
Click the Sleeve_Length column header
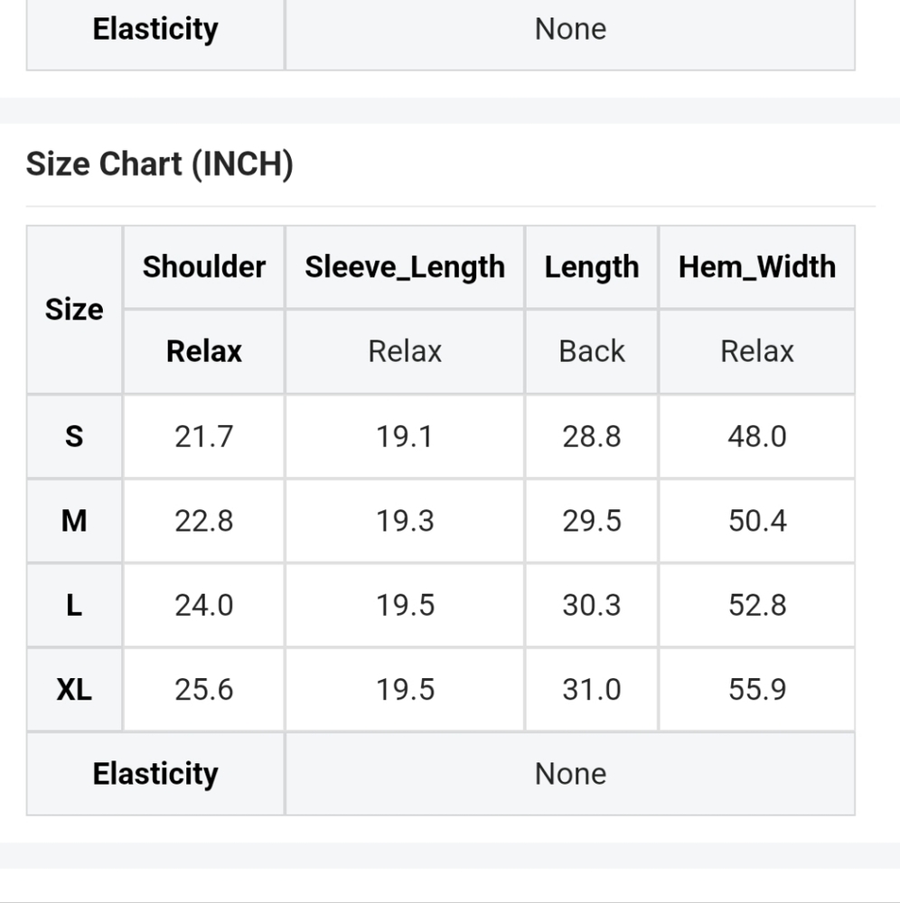coord(405,267)
